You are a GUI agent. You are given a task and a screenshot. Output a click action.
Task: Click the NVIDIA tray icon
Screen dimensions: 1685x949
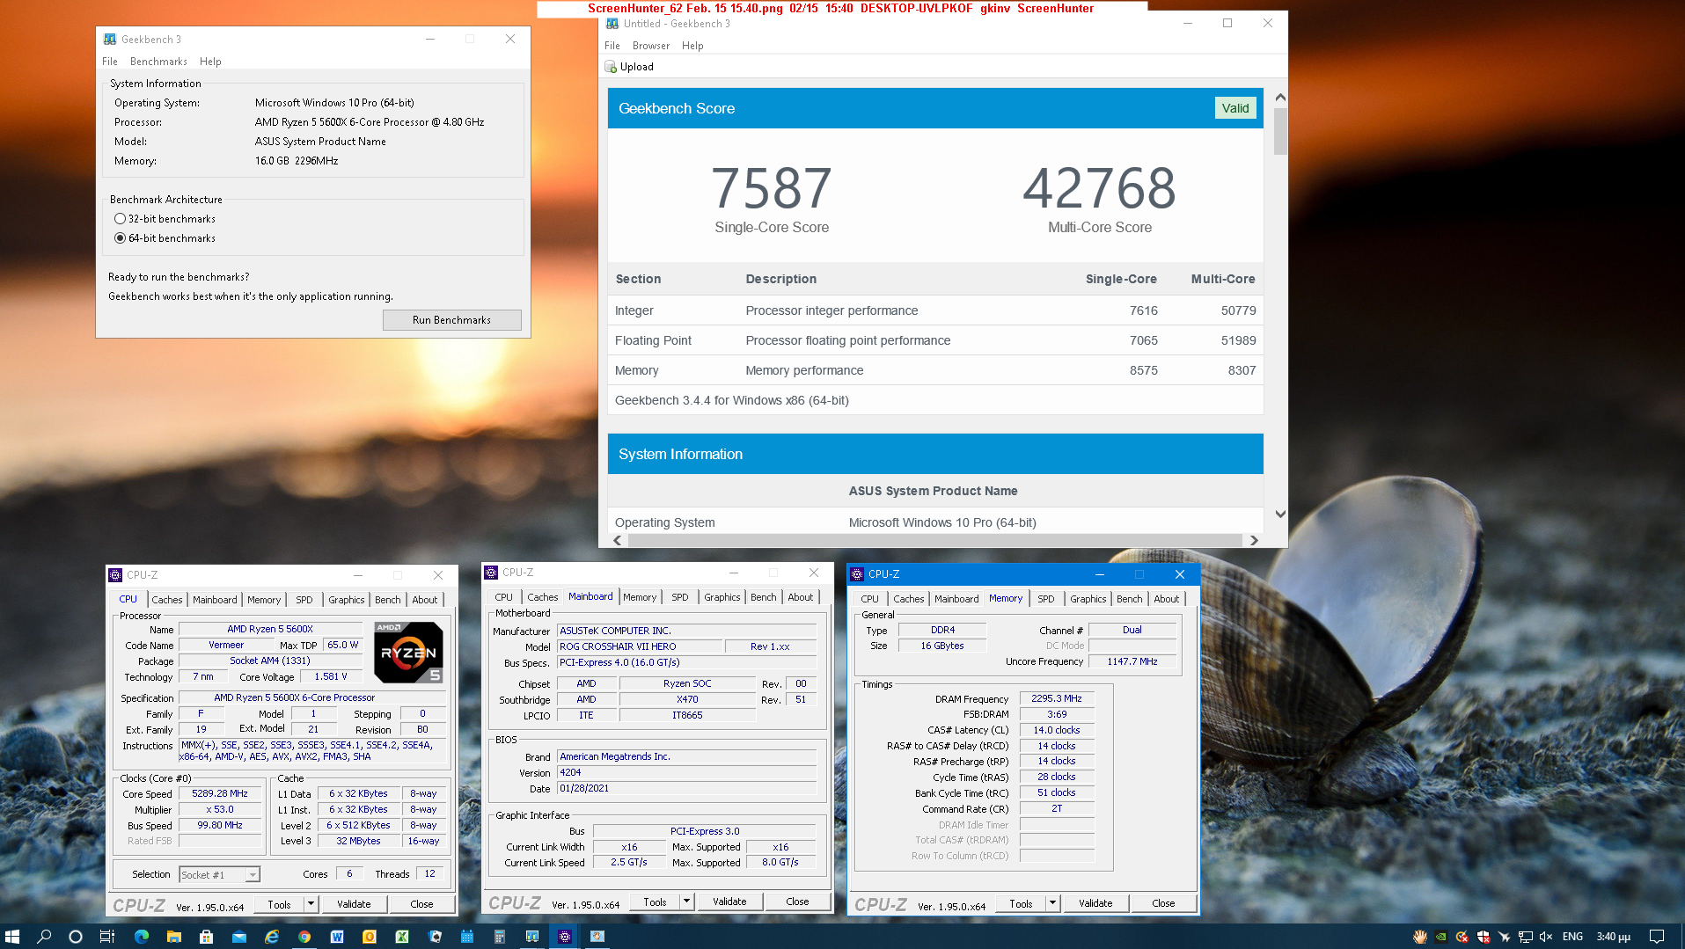[x=1441, y=937]
